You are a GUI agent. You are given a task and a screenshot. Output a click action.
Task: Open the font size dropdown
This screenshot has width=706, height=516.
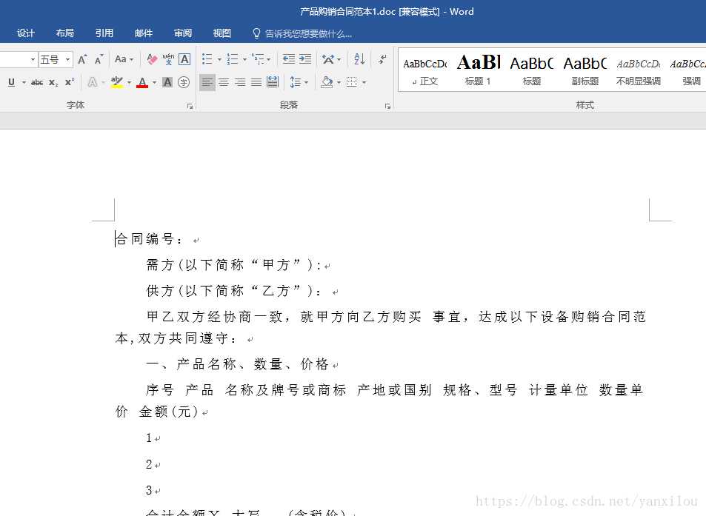coord(67,58)
